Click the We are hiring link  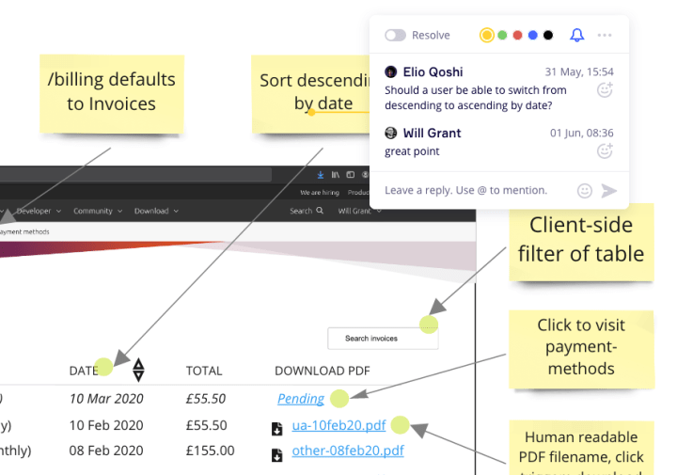pos(320,193)
